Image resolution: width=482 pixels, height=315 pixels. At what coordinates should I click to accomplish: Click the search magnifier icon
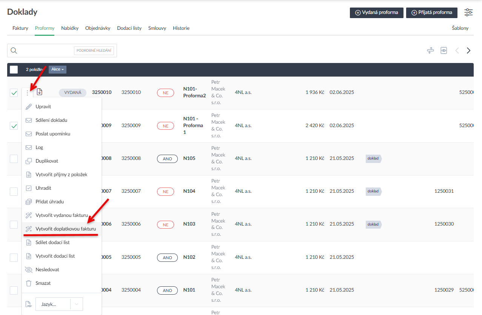14,51
